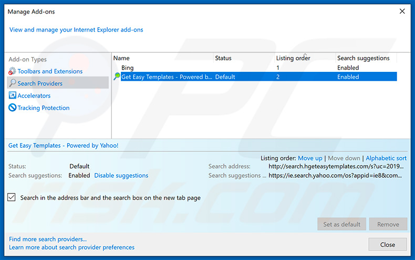Click the Close button
415x260 pixels.
(x=388, y=244)
